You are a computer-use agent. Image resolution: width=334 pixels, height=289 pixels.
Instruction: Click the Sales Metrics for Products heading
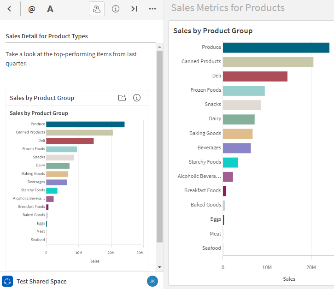[228, 8]
